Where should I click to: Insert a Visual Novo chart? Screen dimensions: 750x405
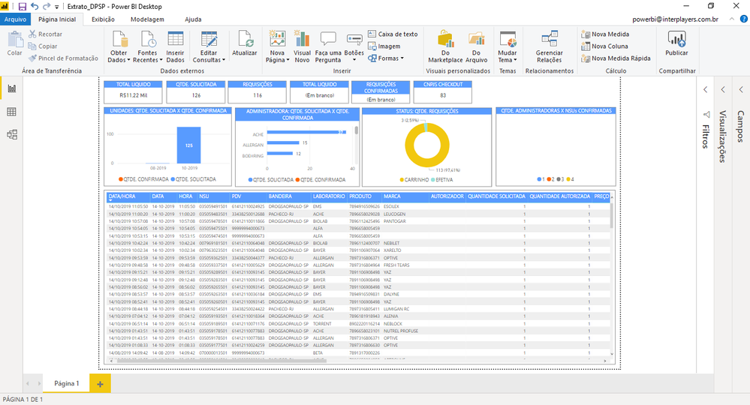pos(302,46)
